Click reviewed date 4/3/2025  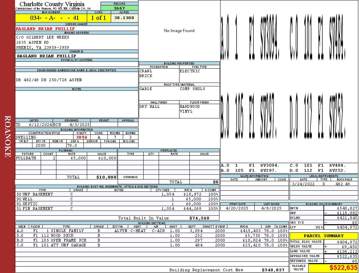[80, 125]
